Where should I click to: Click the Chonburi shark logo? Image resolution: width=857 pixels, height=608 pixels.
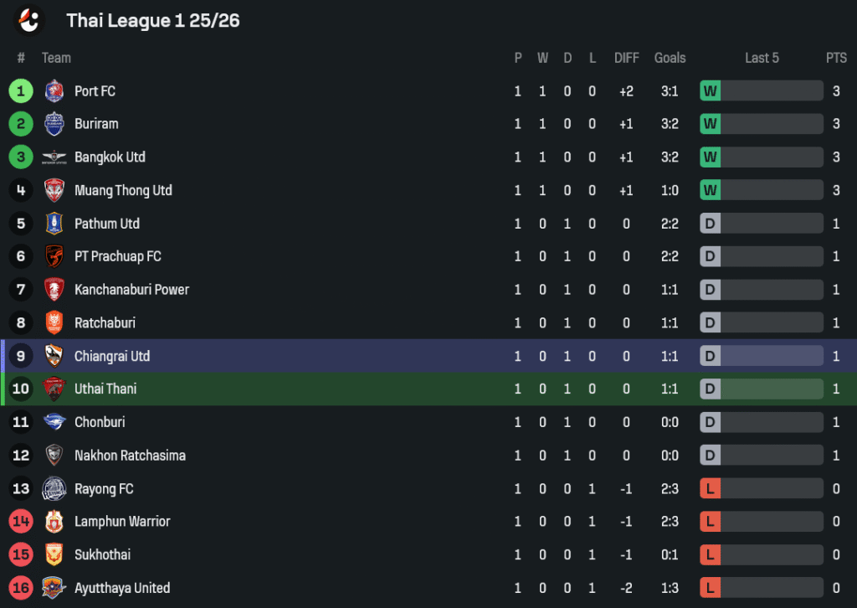[x=54, y=422]
